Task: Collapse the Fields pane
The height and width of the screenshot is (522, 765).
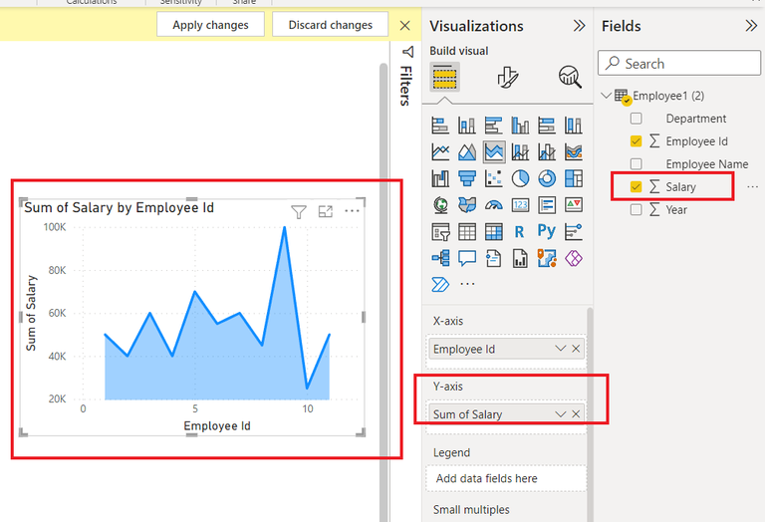Action: point(751,26)
